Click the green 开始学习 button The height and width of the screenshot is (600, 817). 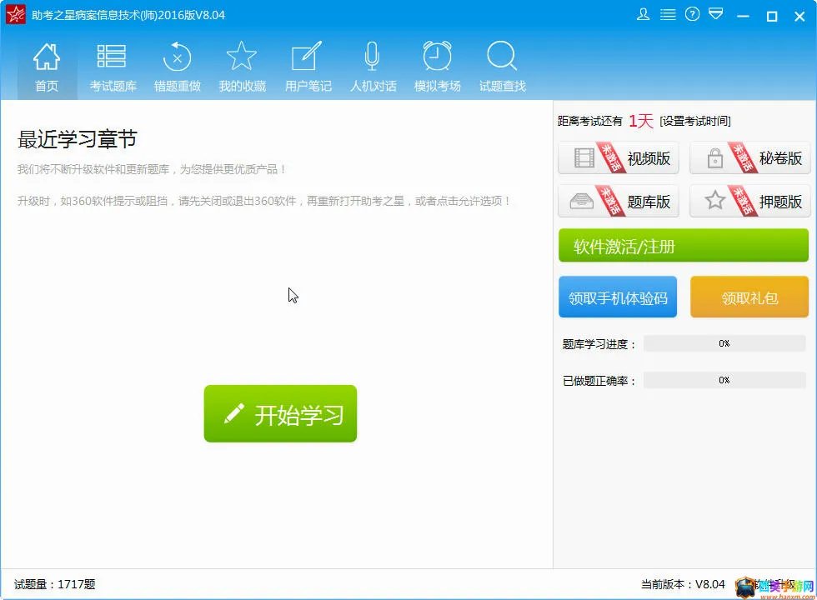[280, 413]
